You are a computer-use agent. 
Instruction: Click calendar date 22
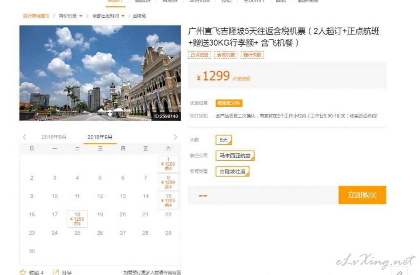click(x=168, y=214)
